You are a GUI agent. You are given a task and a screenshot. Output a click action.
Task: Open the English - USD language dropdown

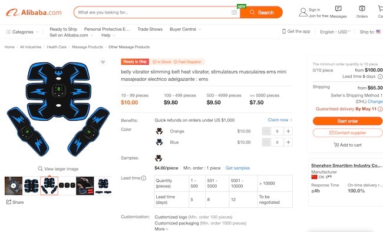coord(335,32)
